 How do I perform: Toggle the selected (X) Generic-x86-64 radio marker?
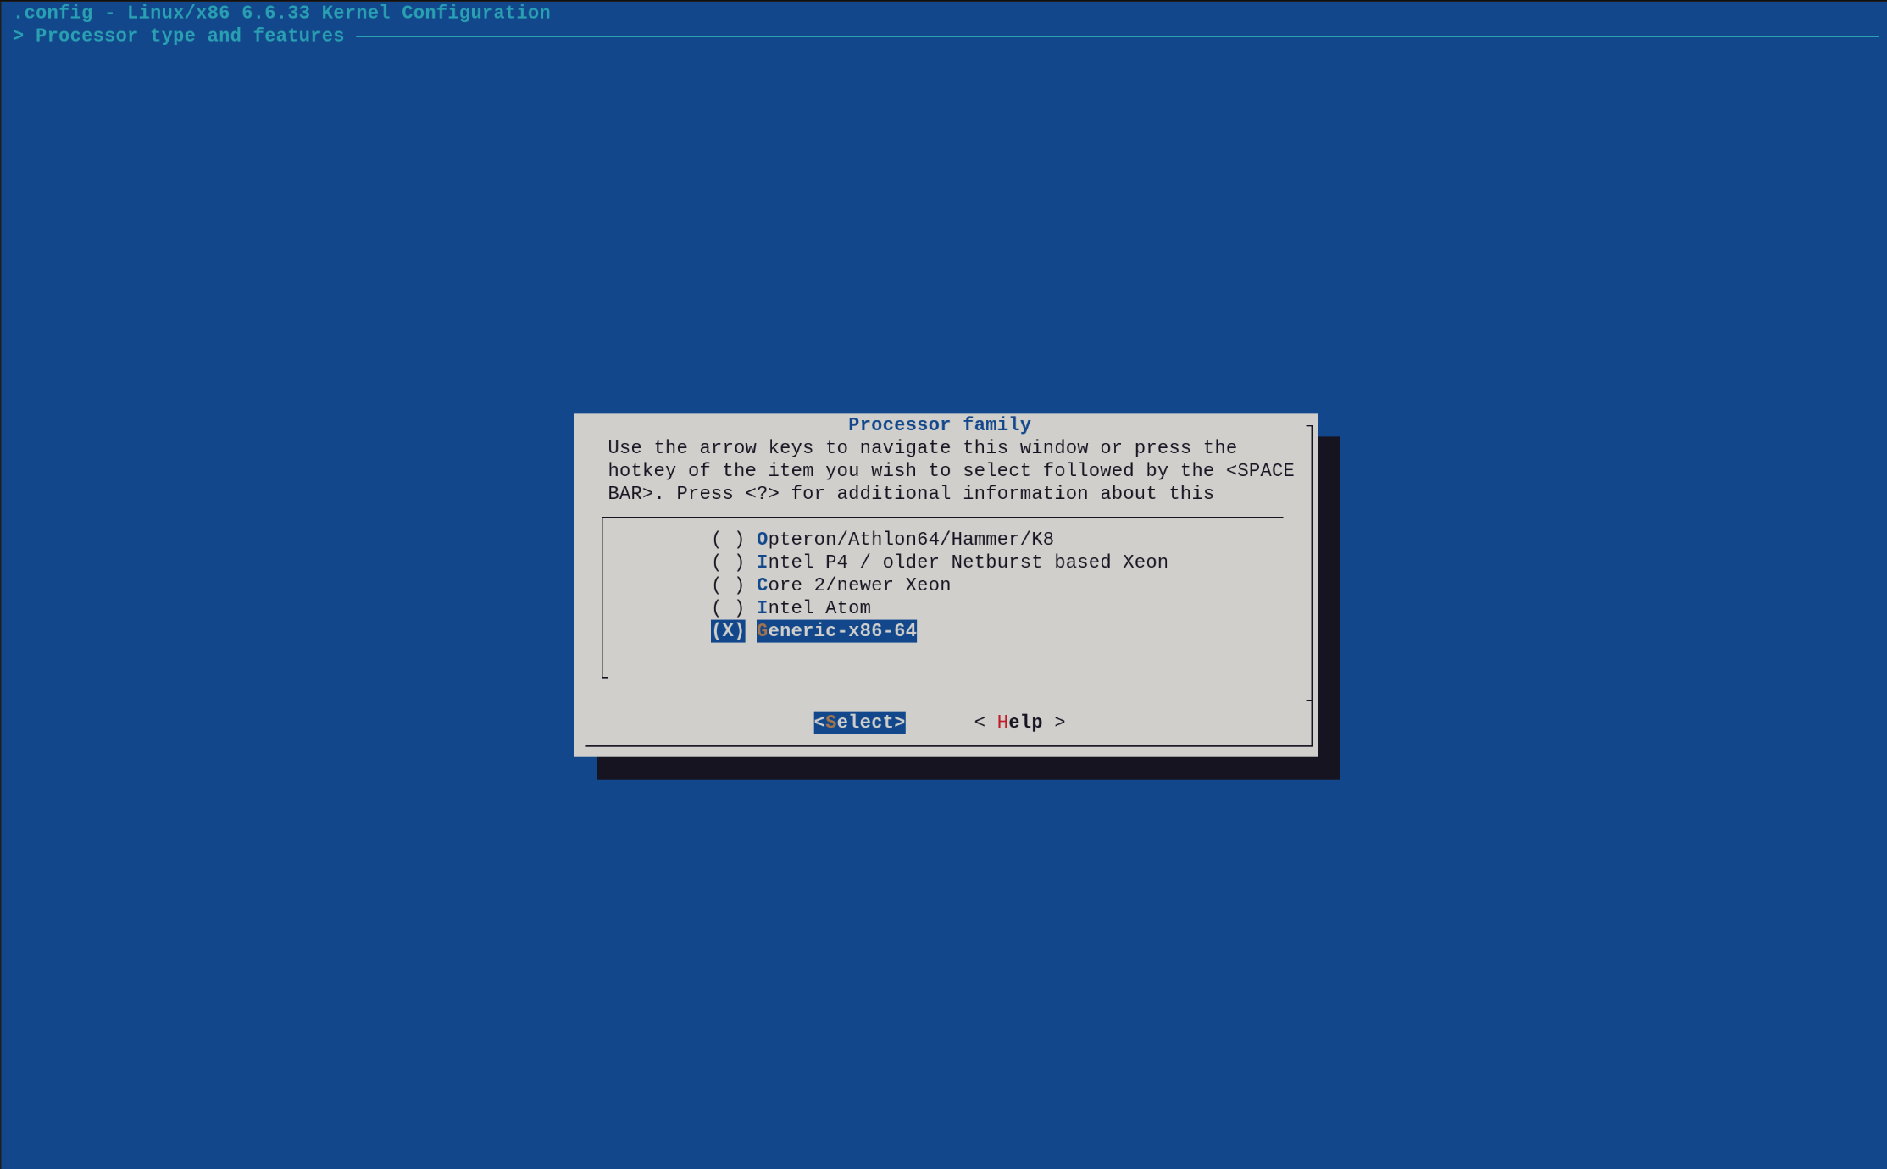coord(728,630)
